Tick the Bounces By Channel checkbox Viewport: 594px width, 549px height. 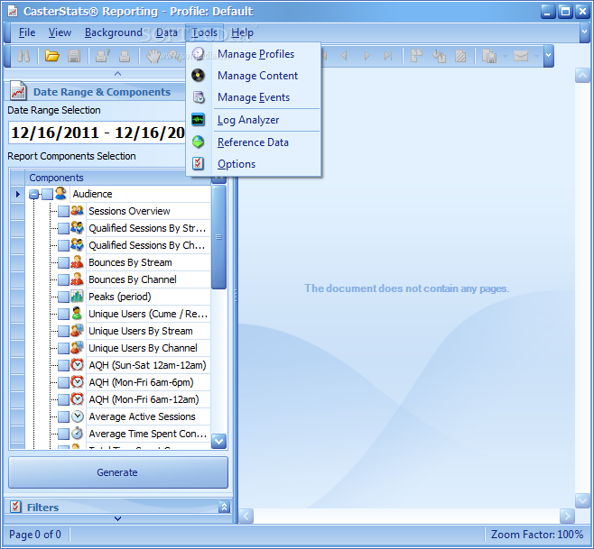click(63, 279)
